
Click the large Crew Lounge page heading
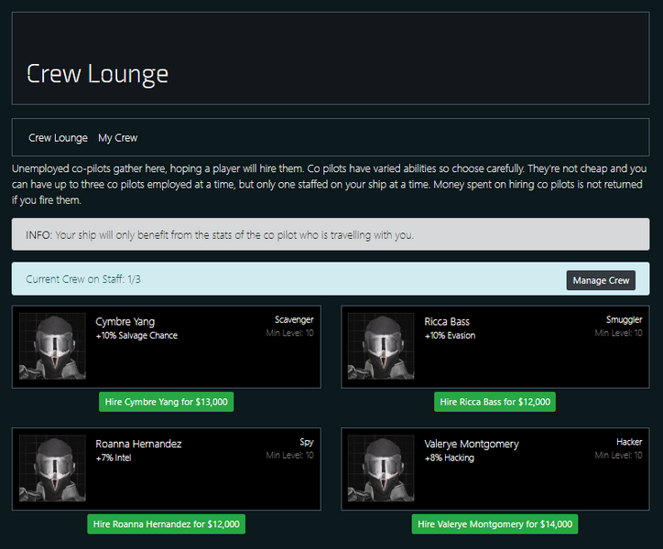98,73
